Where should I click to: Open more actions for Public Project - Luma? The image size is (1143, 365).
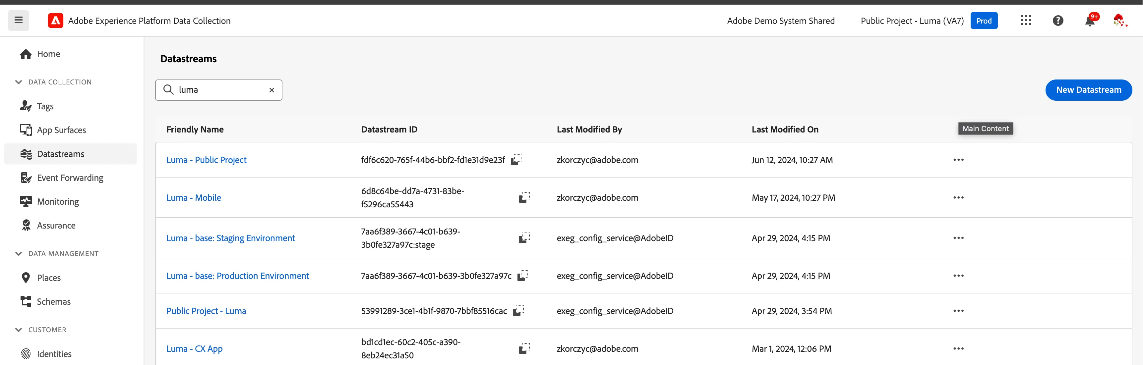pyautogui.click(x=958, y=310)
